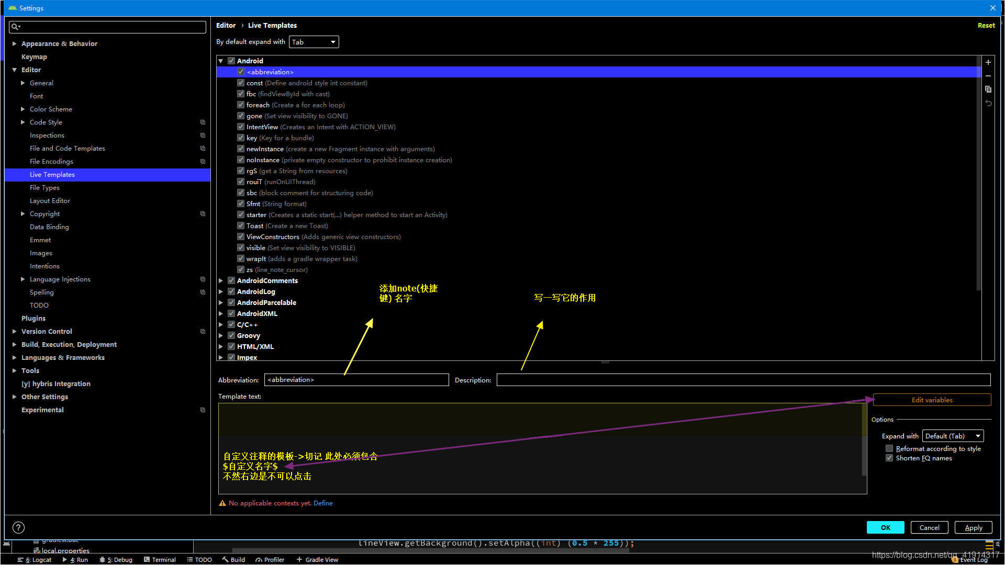Viewport: 1005px width, 565px height.
Task: Duplicate the selected template icon
Action: (x=988, y=89)
